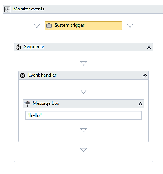Click the insert triangle above Message box

83,92
